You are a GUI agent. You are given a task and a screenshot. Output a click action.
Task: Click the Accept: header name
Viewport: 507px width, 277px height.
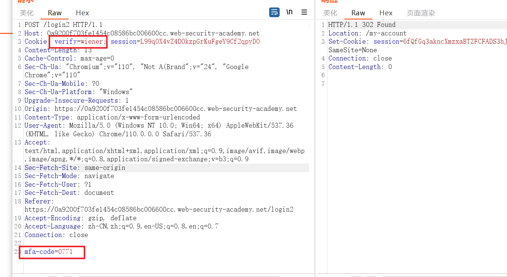[x=37, y=142]
